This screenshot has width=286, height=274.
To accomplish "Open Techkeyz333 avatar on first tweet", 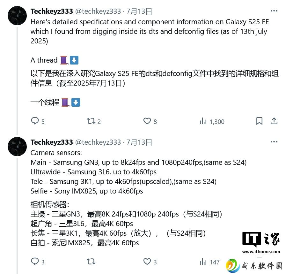I will [x=17, y=16].
